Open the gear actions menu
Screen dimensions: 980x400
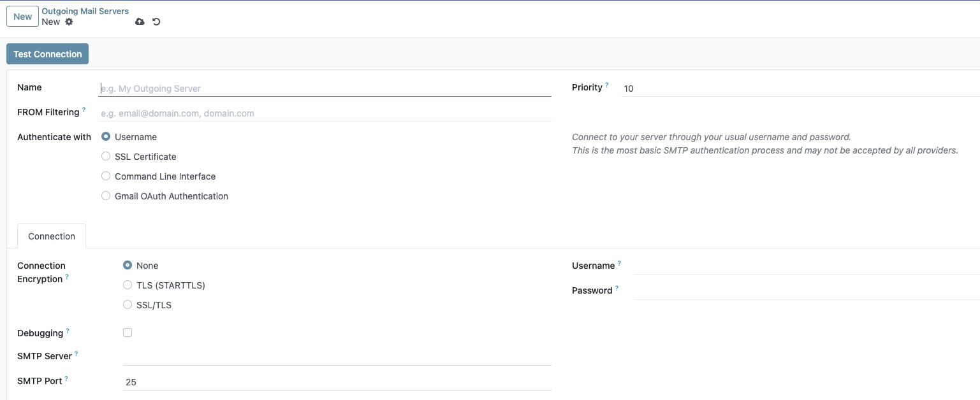[69, 21]
